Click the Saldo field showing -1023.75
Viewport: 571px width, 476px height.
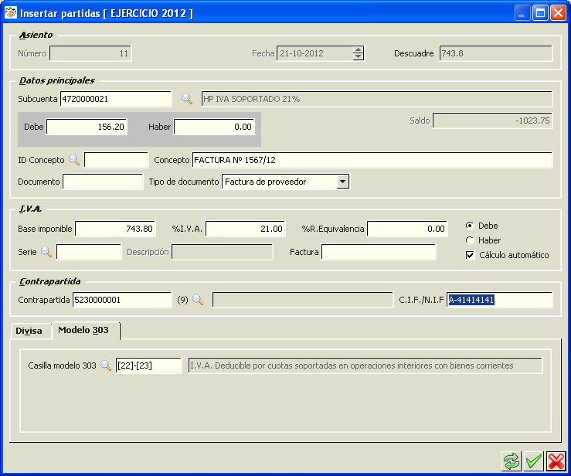coord(492,121)
